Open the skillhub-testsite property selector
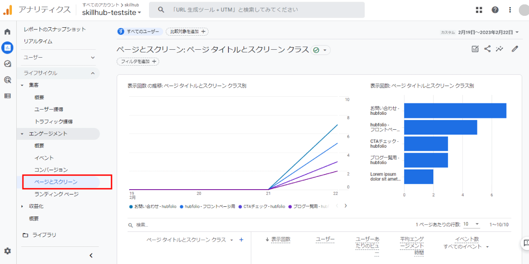The height and width of the screenshot is (264, 529). [x=112, y=13]
